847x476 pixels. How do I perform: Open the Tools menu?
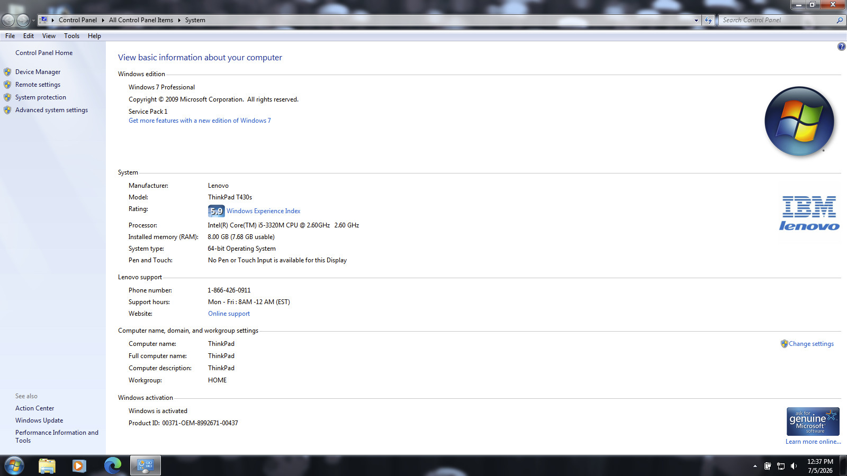[71, 36]
